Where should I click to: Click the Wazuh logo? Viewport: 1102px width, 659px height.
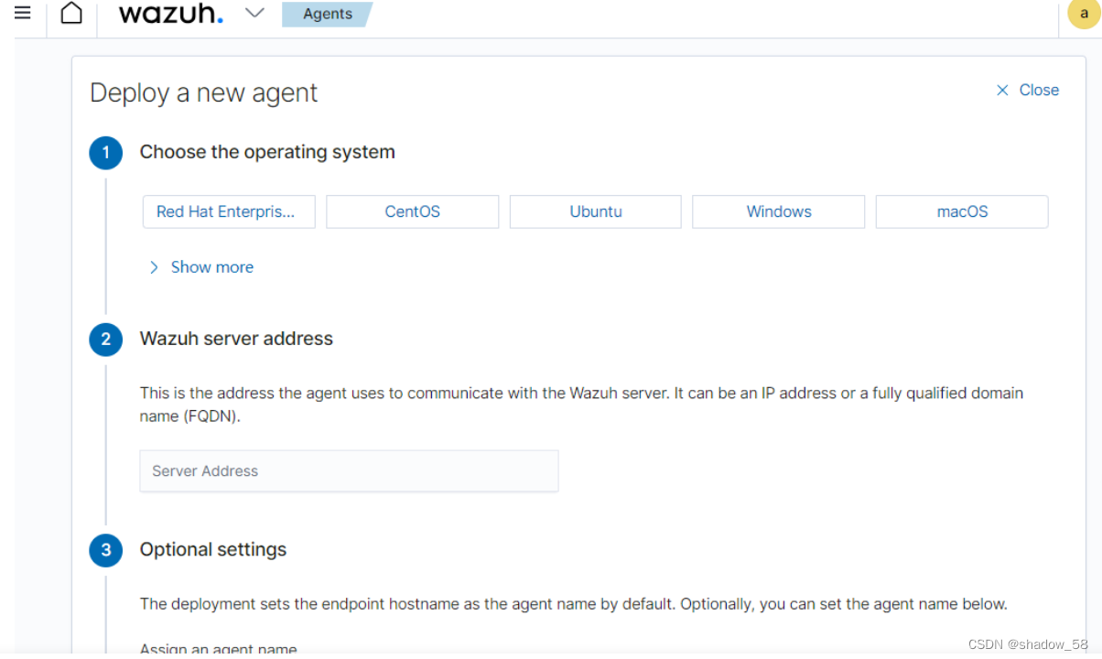171,14
